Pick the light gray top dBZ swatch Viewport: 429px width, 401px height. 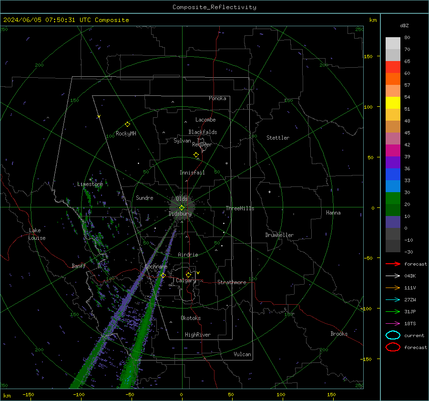pyautogui.click(x=393, y=43)
